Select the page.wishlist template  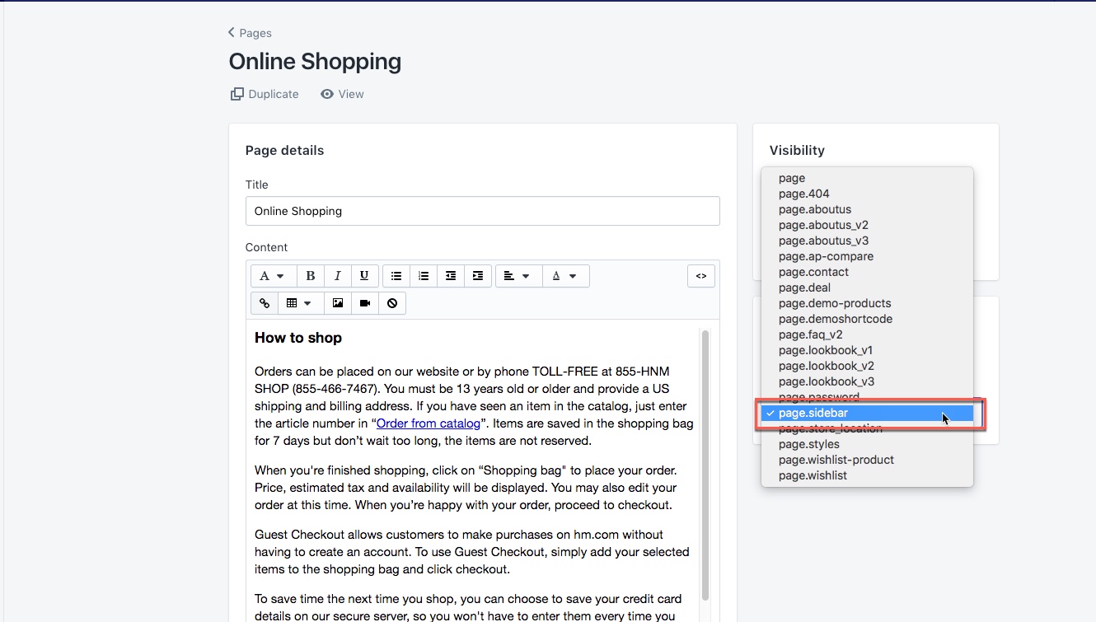pos(867,475)
